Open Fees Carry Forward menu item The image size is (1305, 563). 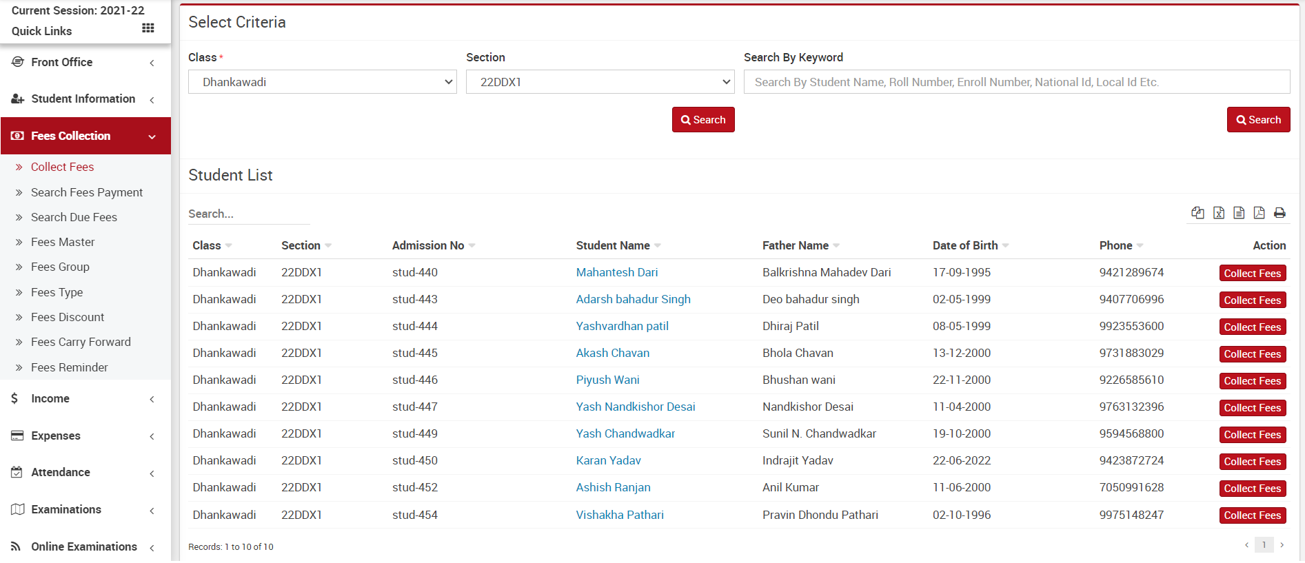[81, 342]
